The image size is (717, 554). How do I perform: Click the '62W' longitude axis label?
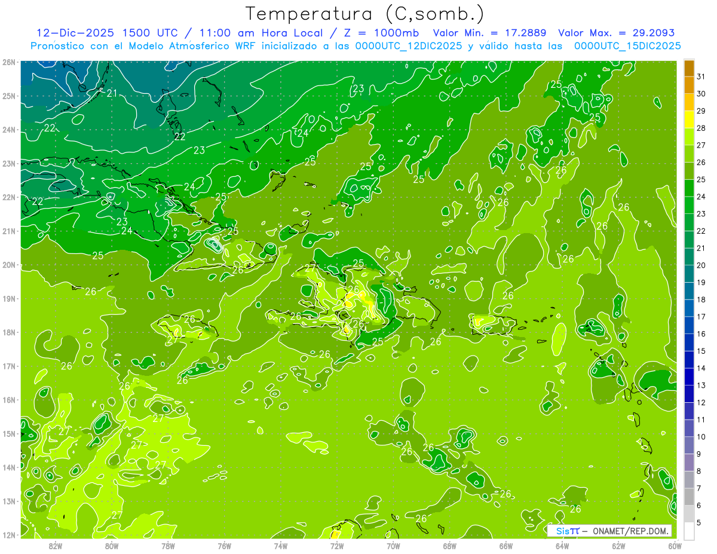[x=618, y=545]
